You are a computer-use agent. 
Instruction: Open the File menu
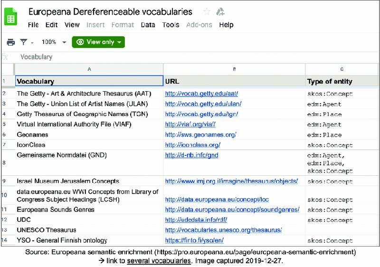point(33,25)
